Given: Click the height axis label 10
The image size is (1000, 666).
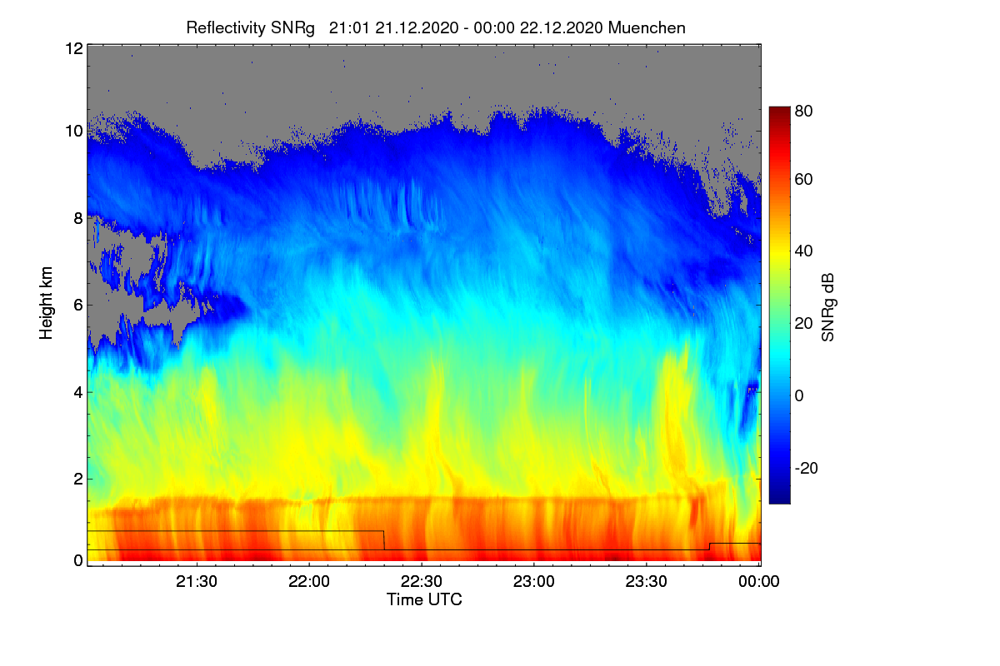Looking at the screenshot, I should 73,131.
